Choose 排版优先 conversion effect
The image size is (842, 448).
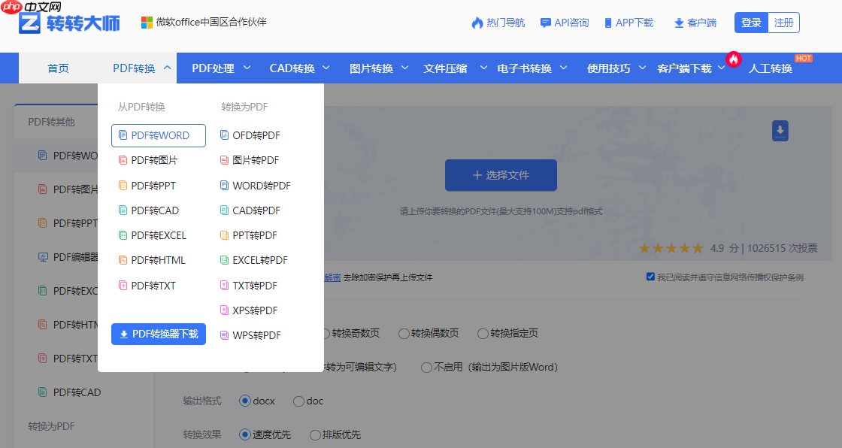(x=316, y=434)
